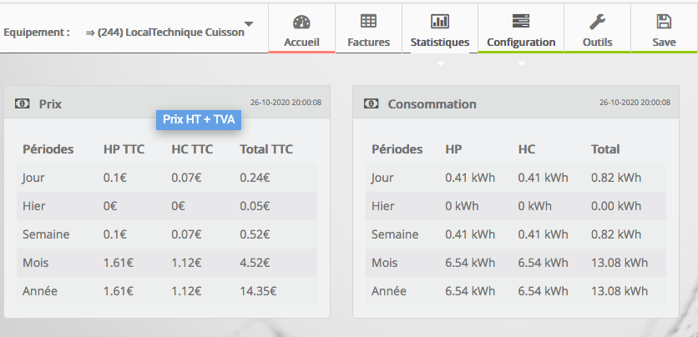
Task: Expand the Statistiques submenu arrow
Action: tap(440, 63)
